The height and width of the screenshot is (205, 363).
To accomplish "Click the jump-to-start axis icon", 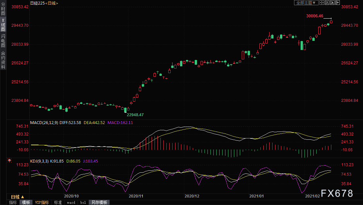I will [327, 3].
